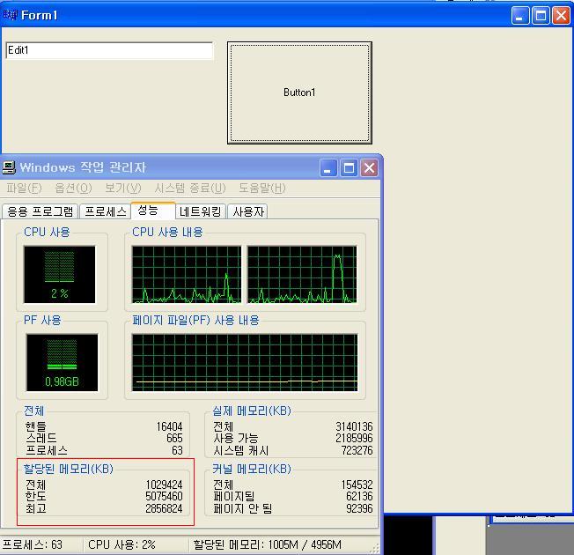Open the 도움말(H) menu
574x555 pixels.
[262, 188]
